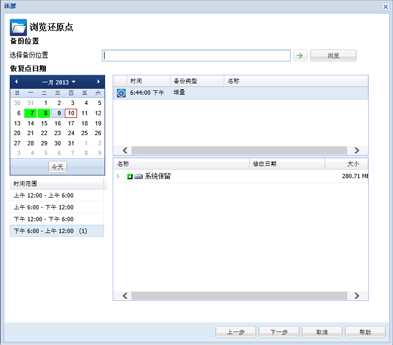Click the 280.71 MB size value

(x=355, y=176)
